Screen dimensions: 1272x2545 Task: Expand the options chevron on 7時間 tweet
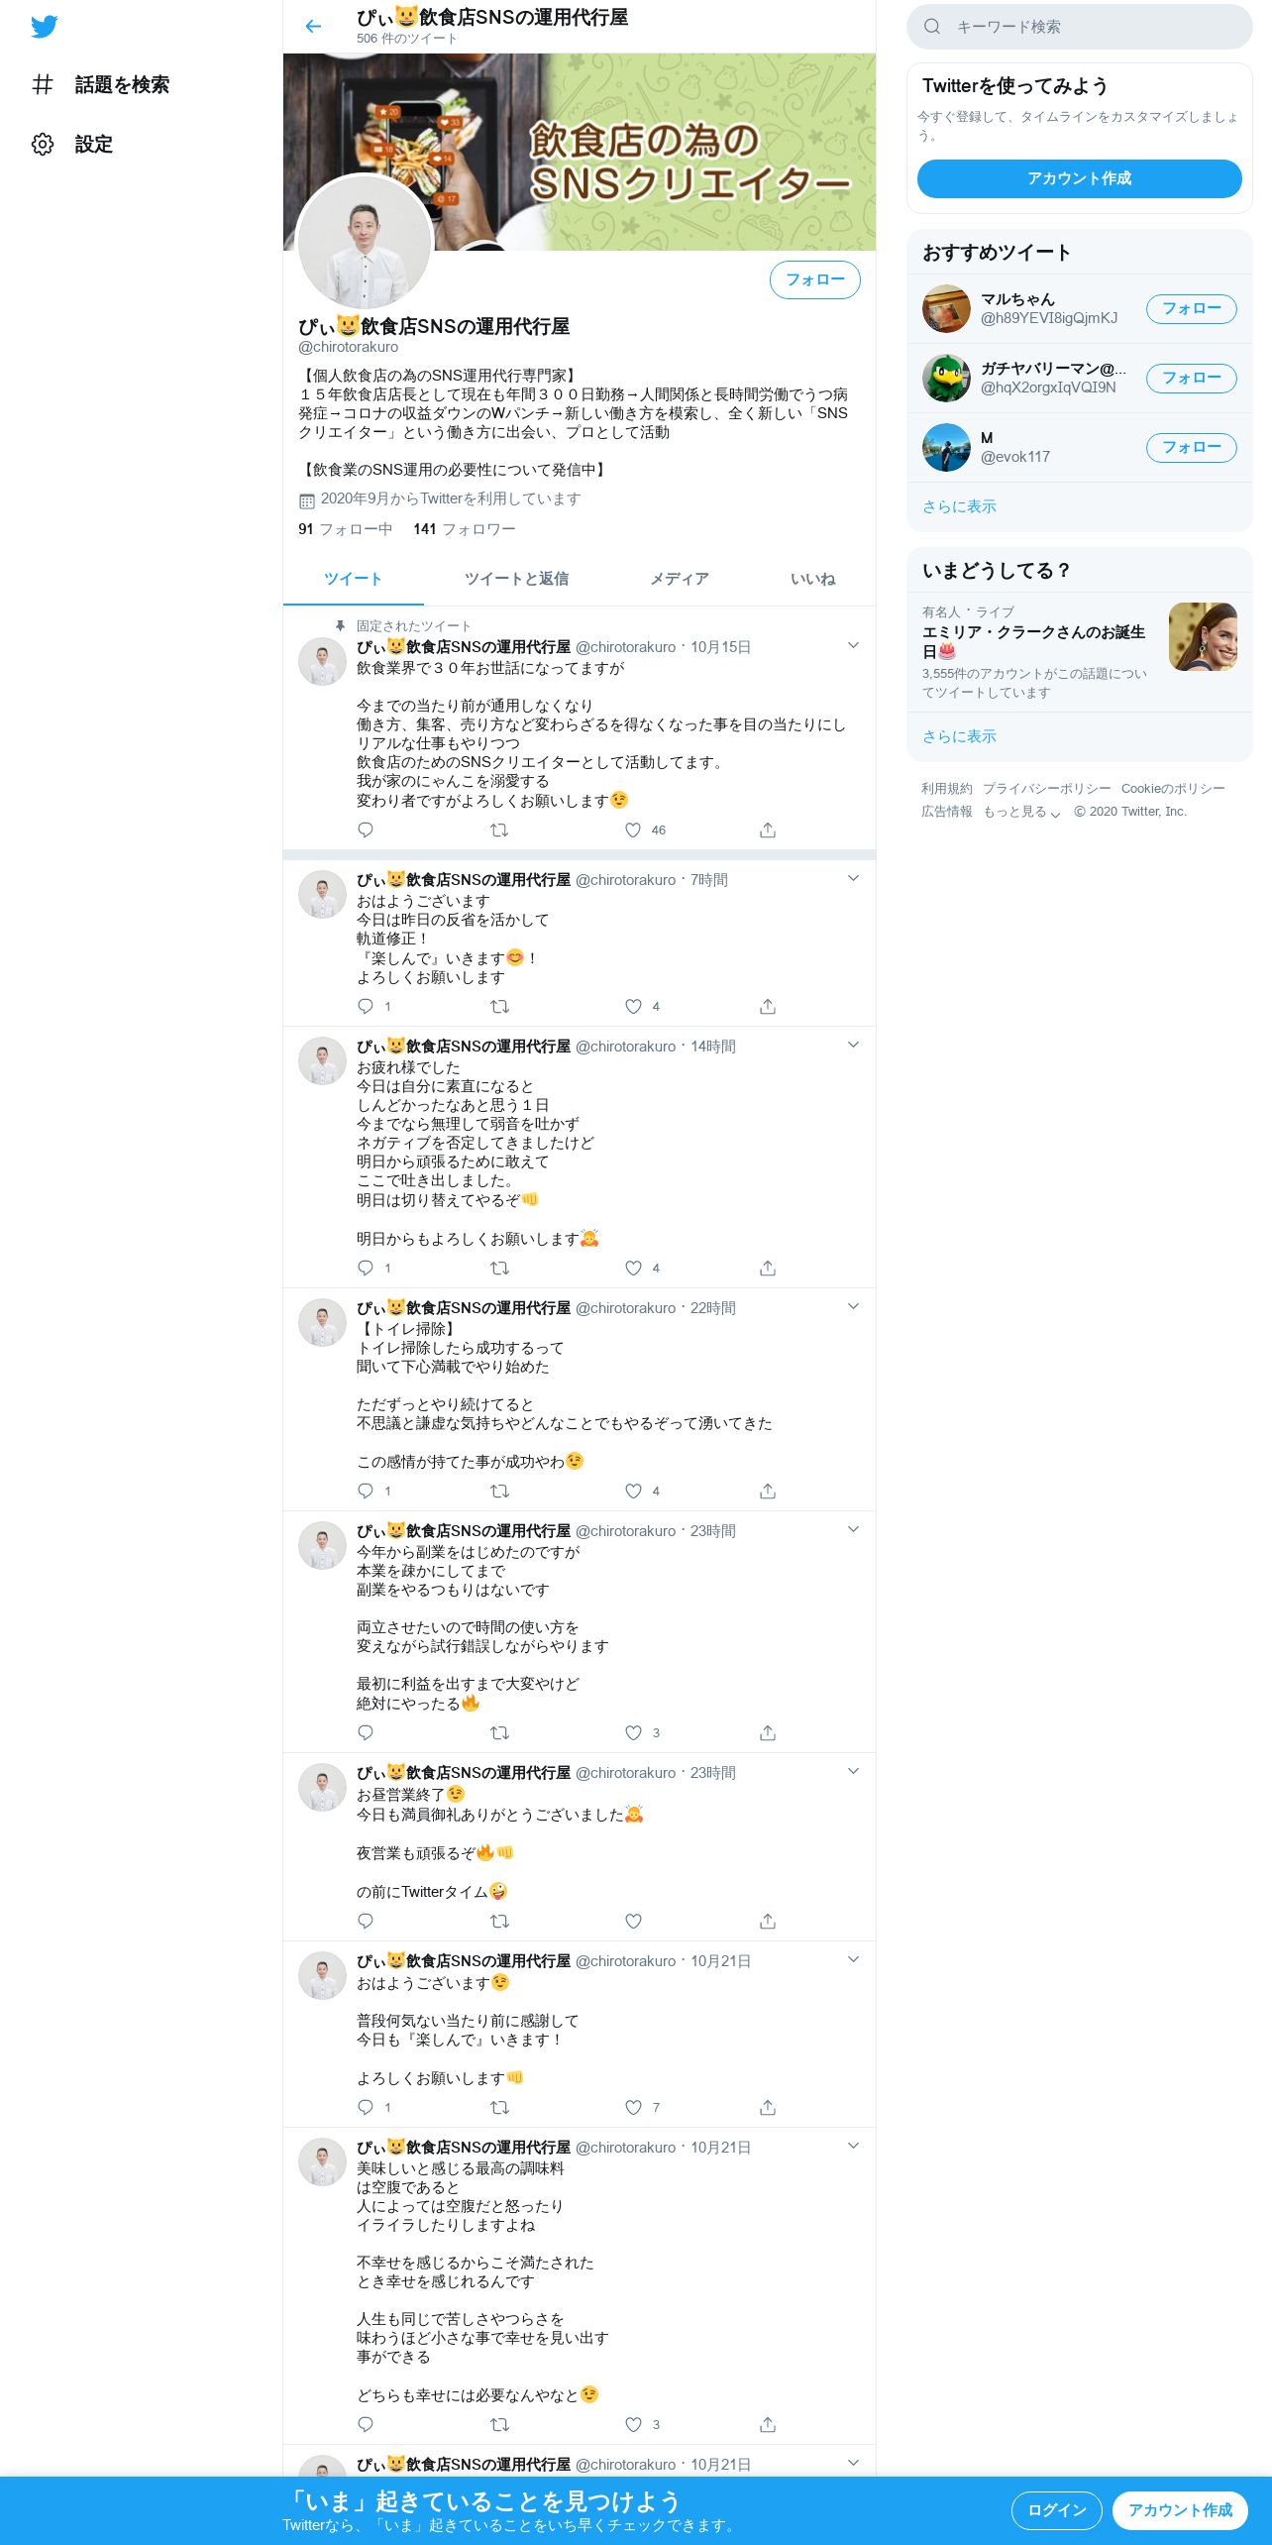click(853, 879)
